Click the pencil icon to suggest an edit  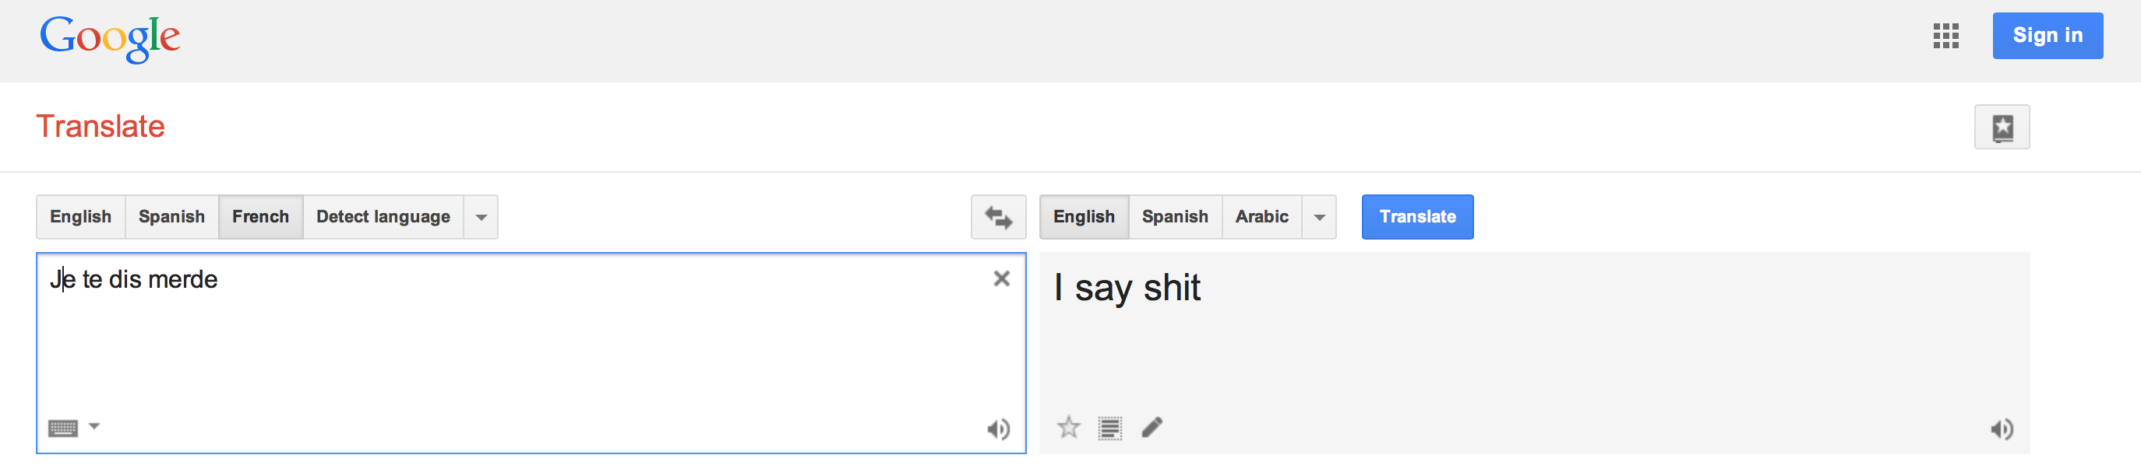tap(1152, 427)
